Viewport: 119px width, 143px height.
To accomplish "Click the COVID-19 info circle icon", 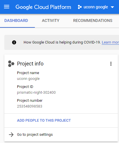I will pos(14,42).
